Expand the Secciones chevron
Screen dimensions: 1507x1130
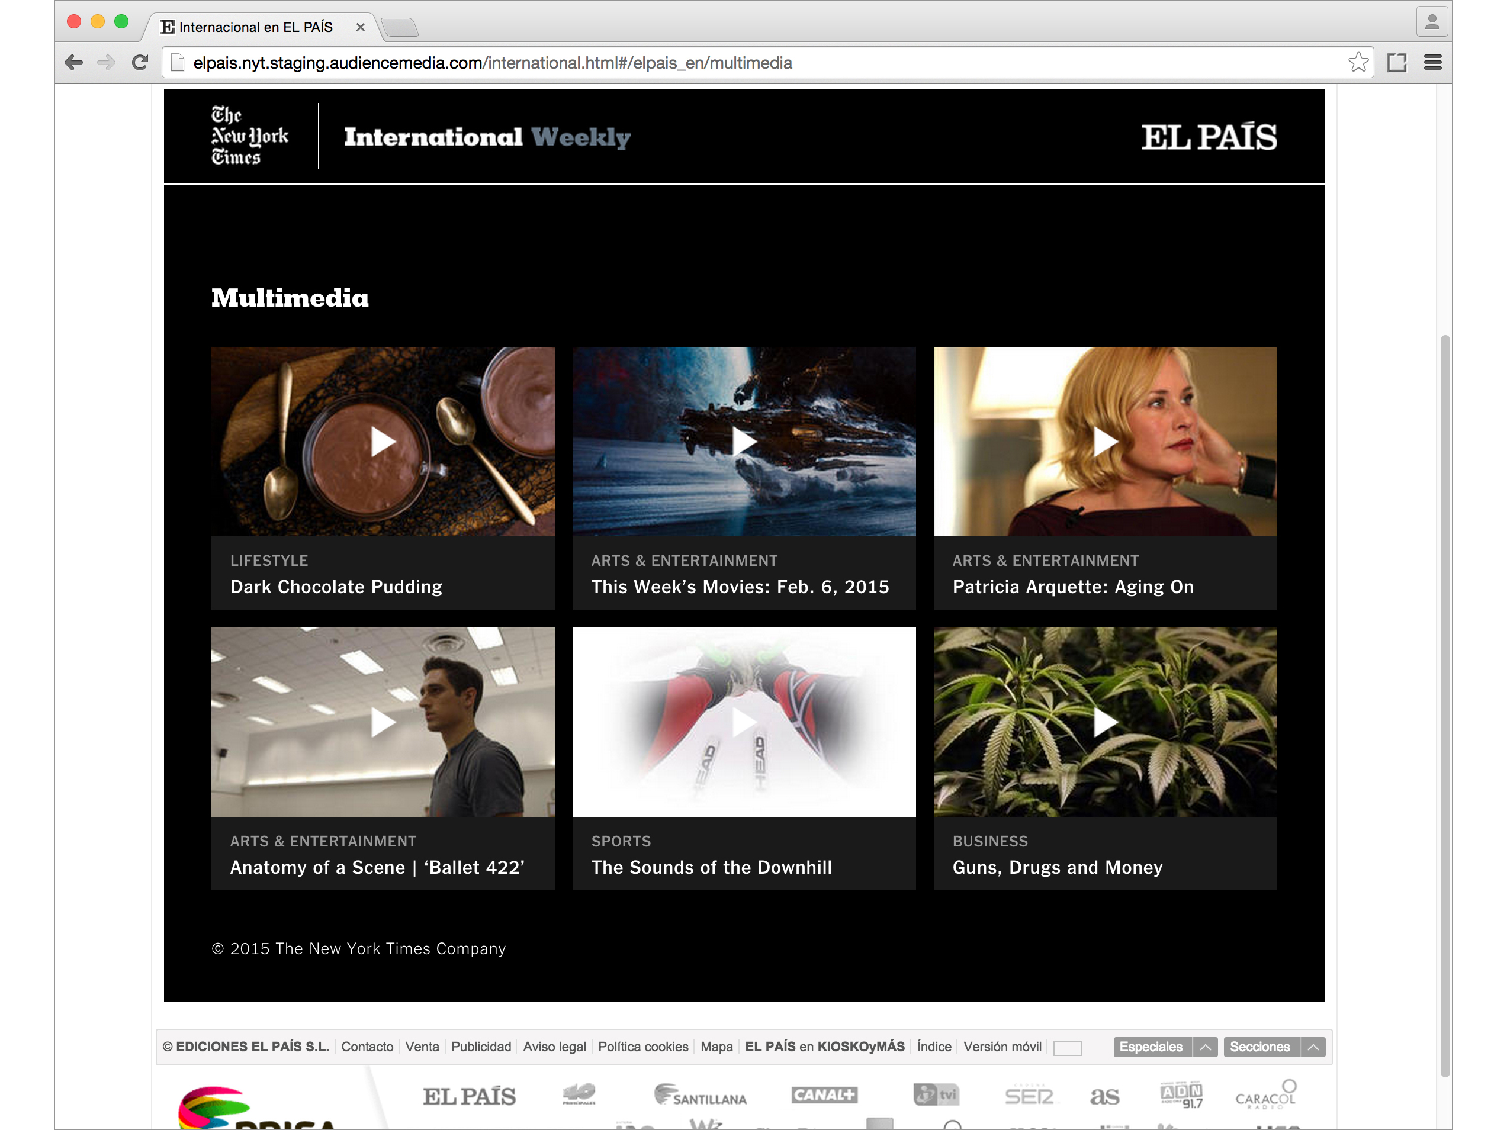click(x=1313, y=1047)
